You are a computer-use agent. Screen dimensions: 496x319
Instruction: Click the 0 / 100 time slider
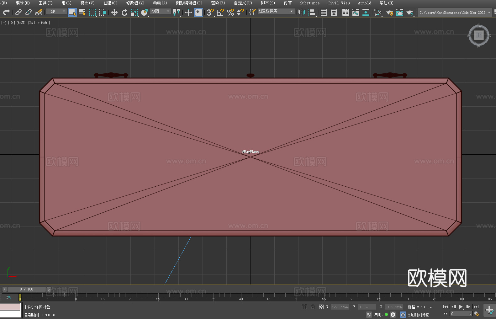pos(27,289)
